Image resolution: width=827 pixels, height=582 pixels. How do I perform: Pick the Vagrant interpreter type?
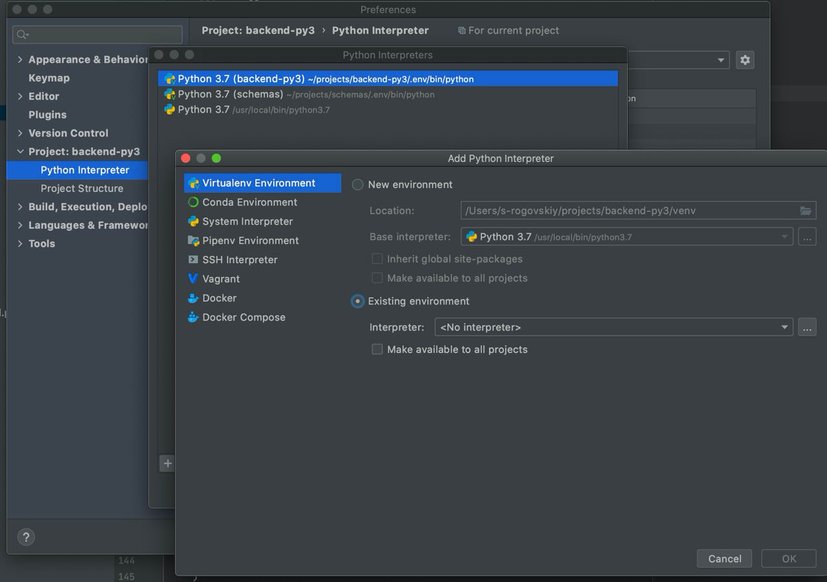coord(220,279)
